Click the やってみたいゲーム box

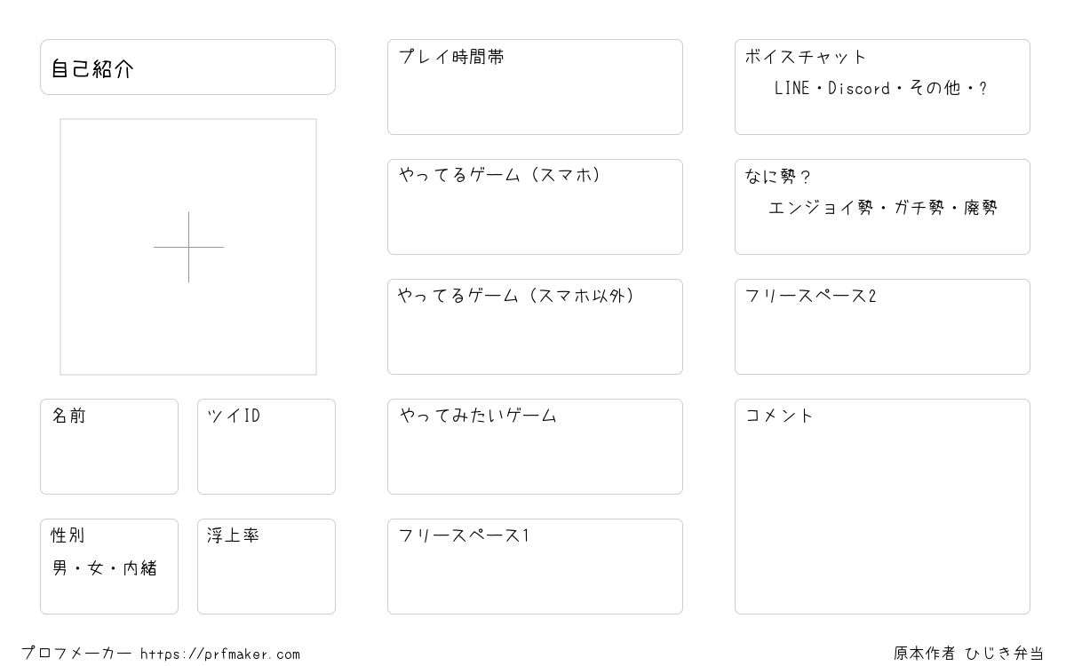[x=535, y=447]
